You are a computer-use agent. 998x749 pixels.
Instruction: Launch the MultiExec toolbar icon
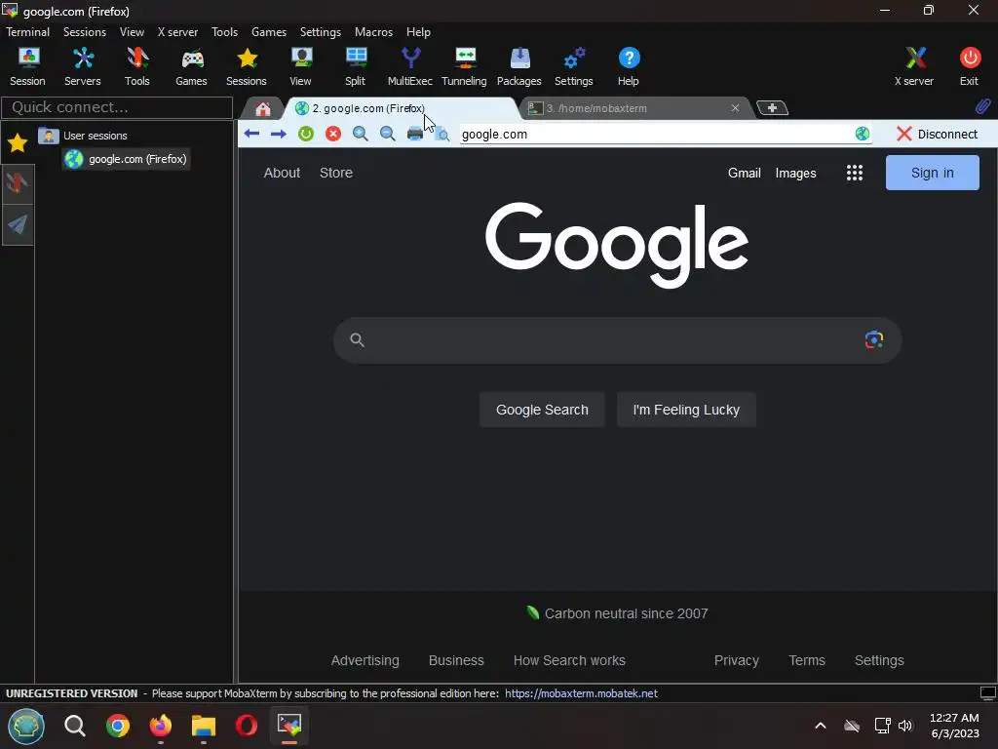coord(410,66)
